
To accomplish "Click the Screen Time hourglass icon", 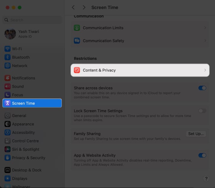I will [x=8, y=103].
